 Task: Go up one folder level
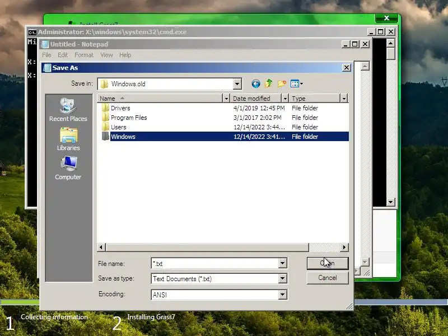(x=269, y=83)
